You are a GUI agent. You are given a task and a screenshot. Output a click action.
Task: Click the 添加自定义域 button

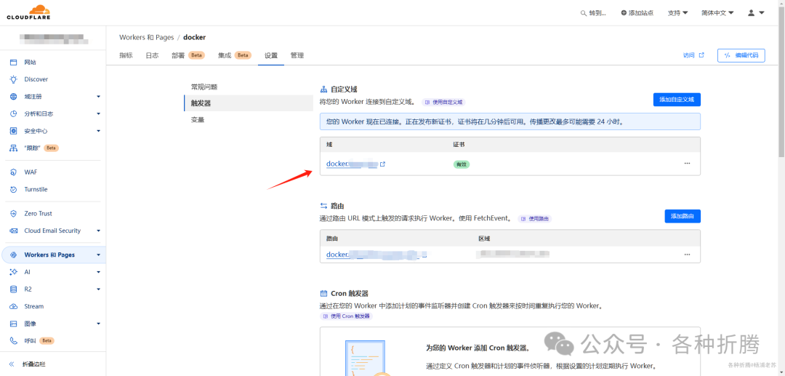tap(677, 100)
